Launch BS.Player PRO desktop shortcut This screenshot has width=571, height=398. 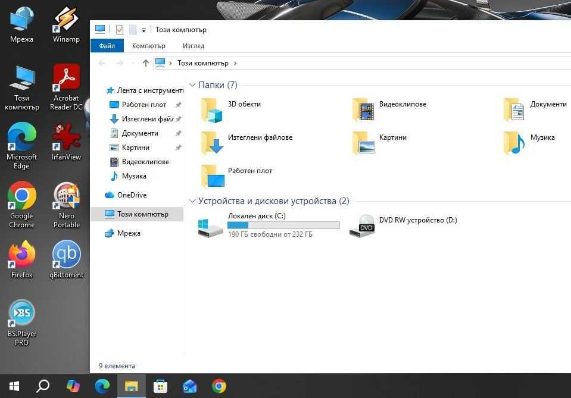(21, 322)
